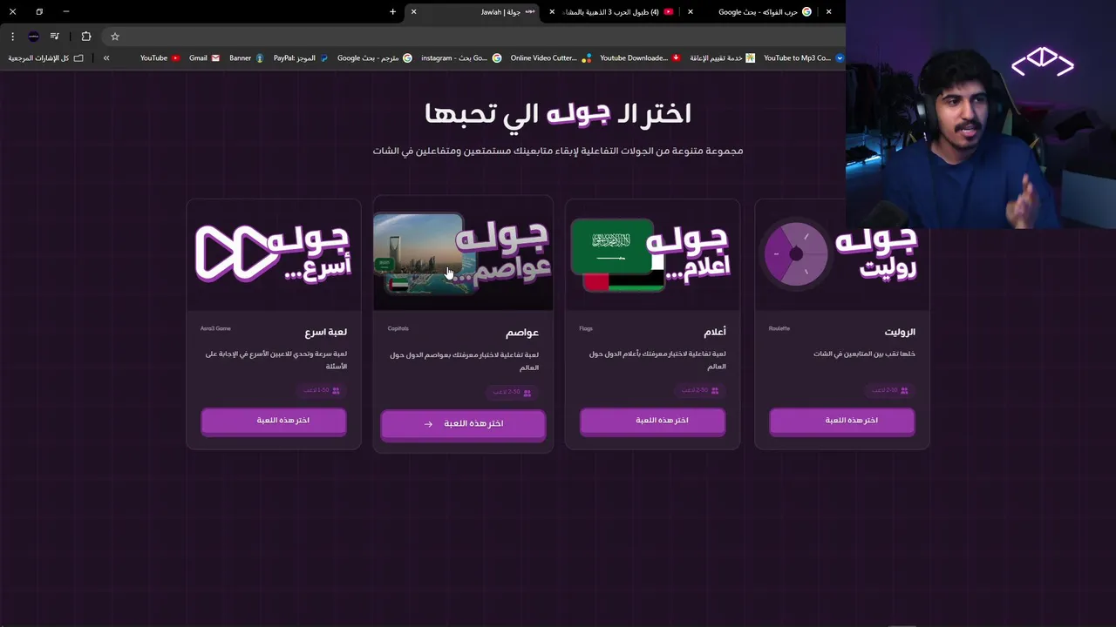The width and height of the screenshot is (1116, 627).
Task: Restore down the Chrome window
Action: coord(39,11)
